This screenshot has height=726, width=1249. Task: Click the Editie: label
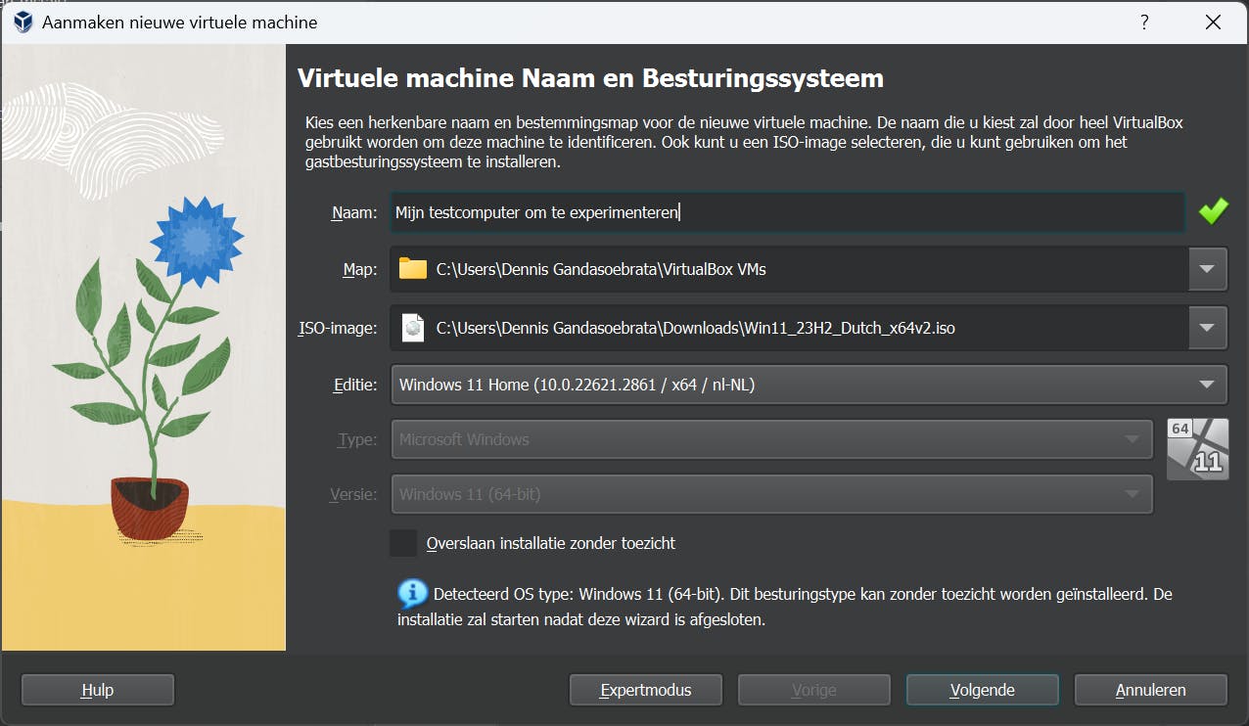pos(355,385)
